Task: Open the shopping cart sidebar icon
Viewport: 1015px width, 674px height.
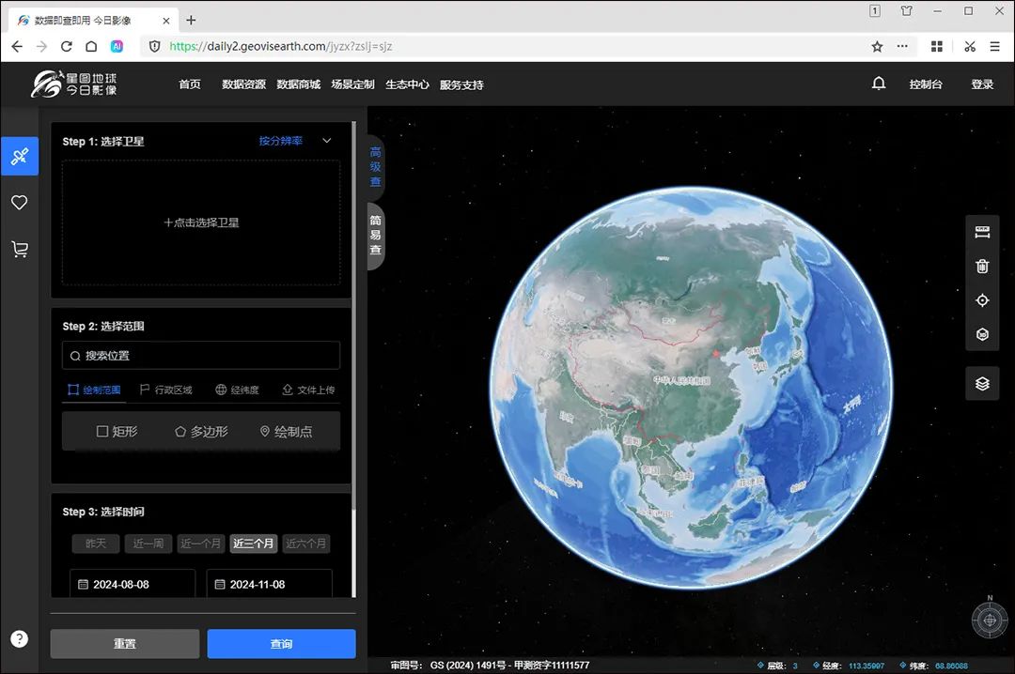Action: click(x=20, y=249)
